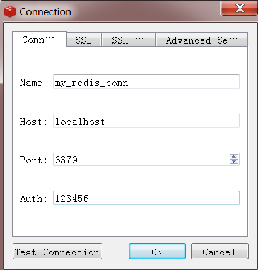
Task: Open the Advanced Settings tab
Action: [202, 40]
